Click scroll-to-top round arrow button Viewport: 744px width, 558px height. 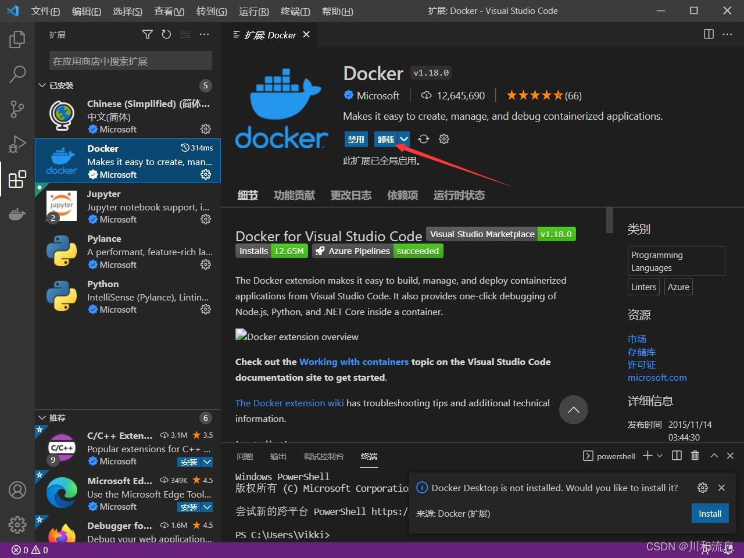[574, 410]
